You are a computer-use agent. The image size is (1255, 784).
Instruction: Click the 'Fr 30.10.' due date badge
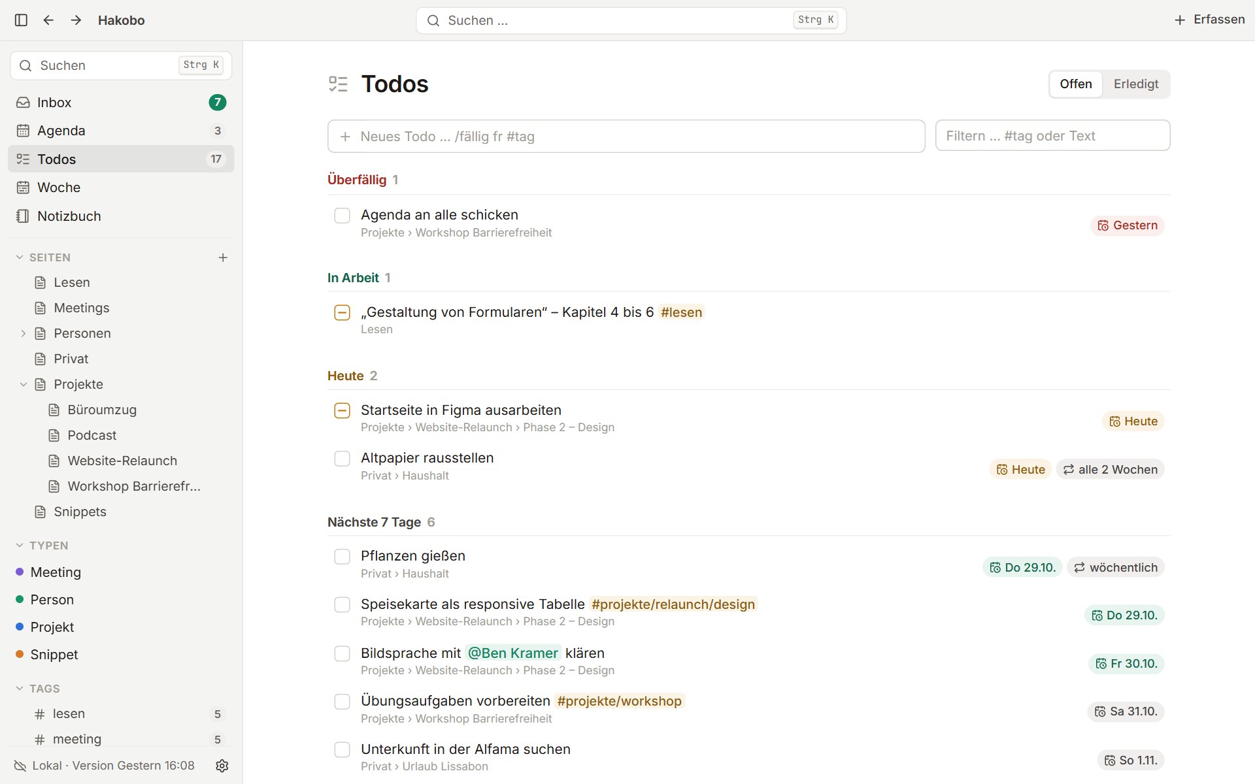(1127, 664)
